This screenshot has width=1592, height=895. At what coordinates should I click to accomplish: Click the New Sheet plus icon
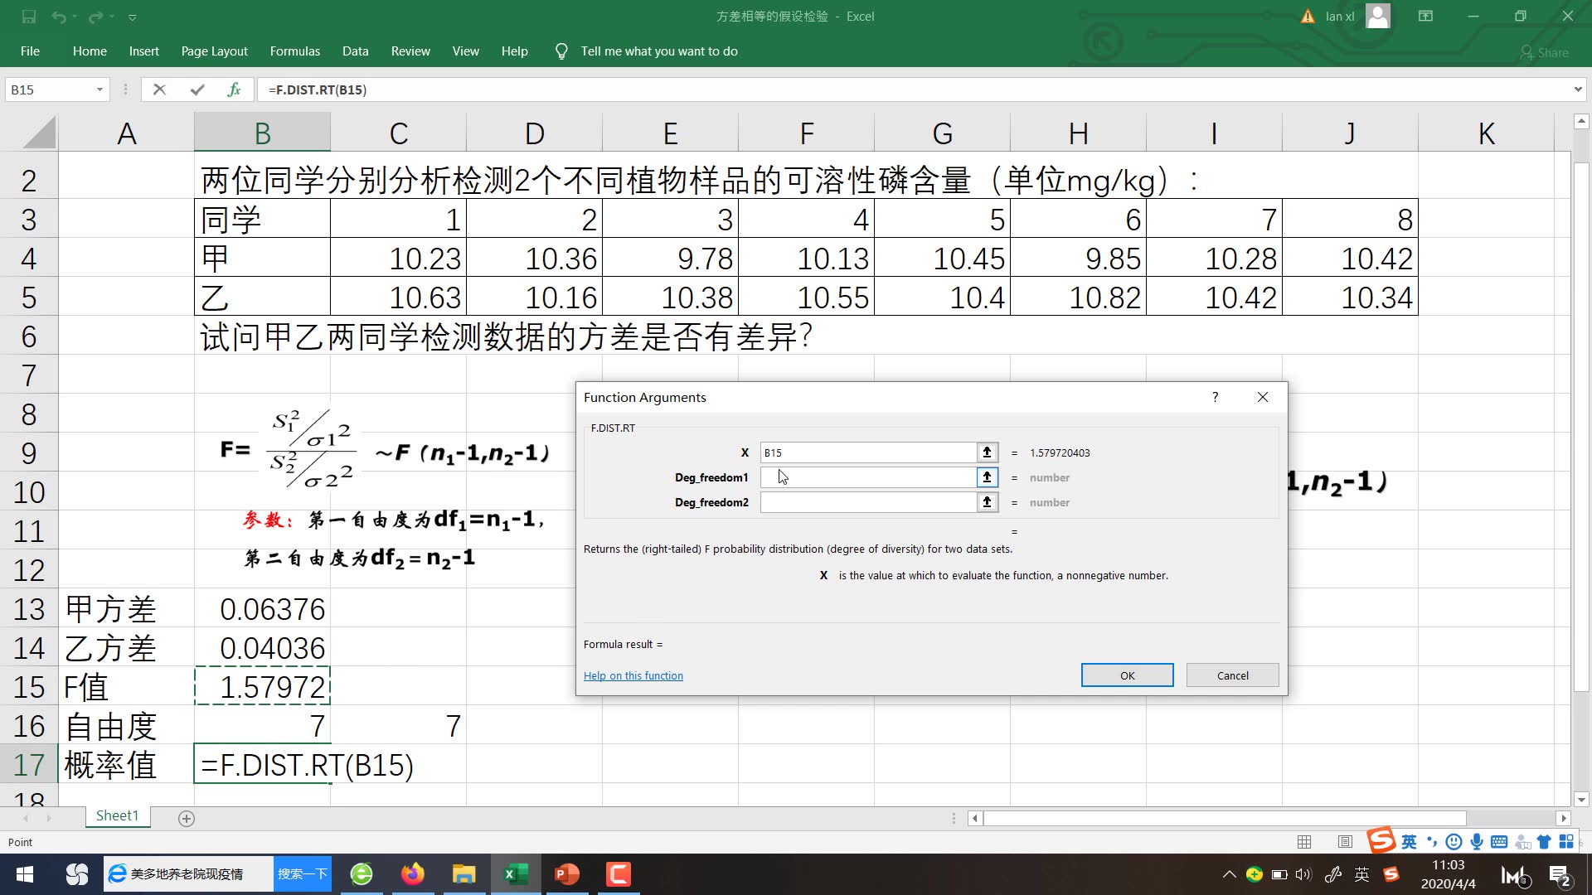186,818
